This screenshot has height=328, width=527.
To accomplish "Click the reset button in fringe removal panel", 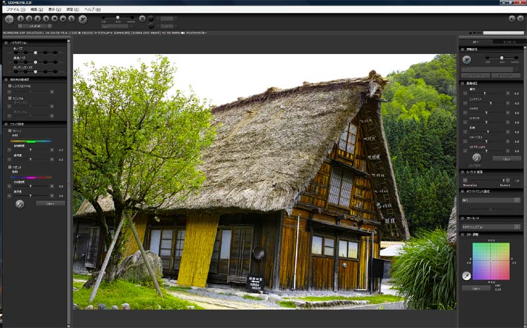I will [x=51, y=204].
